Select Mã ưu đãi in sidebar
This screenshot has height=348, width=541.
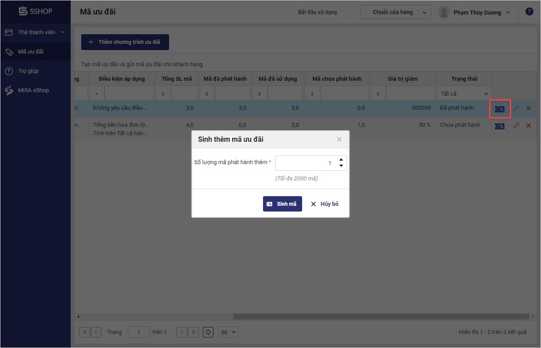[x=35, y=52]
